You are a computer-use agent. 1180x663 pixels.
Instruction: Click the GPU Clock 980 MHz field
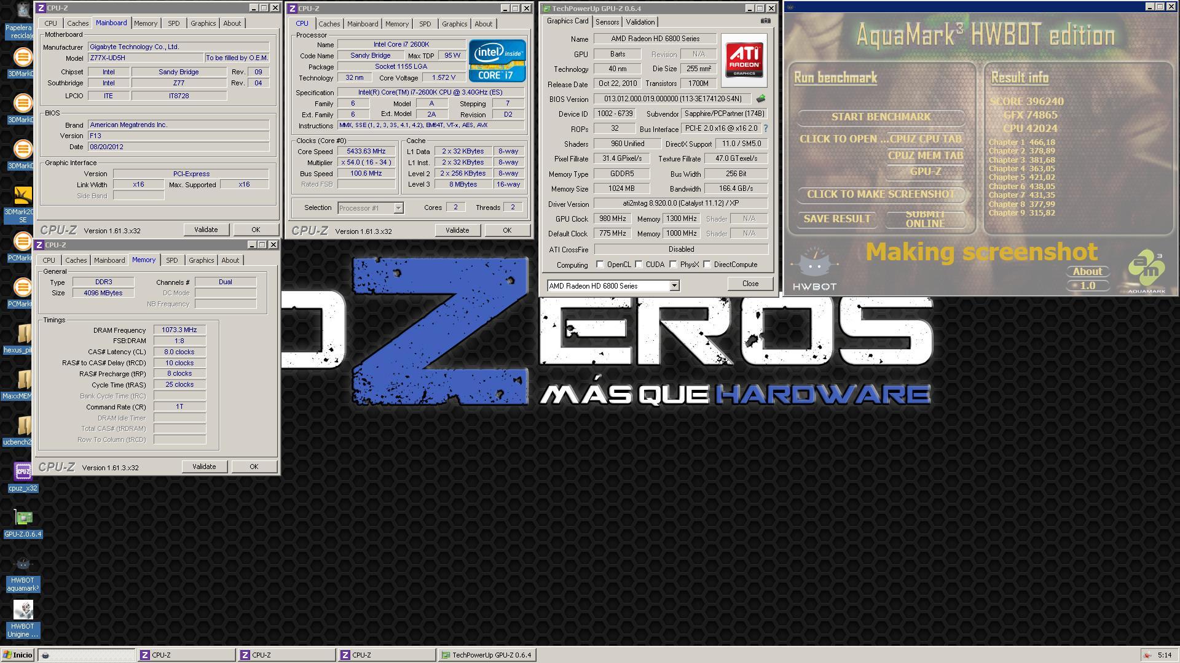(612, 219)
